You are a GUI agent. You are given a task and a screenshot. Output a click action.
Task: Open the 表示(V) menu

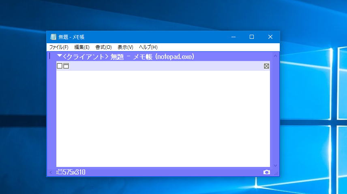tap(125, 47)
